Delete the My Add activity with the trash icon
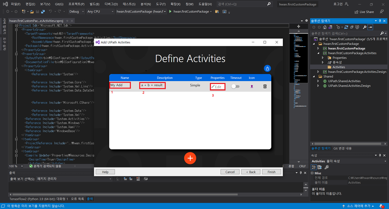The image size is (389, 209). (265, 86)
